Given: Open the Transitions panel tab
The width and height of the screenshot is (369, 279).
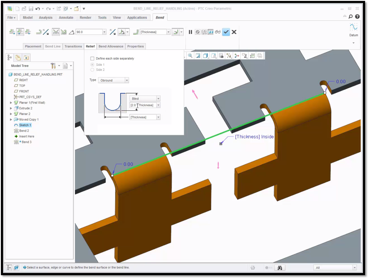Looking at the screenshot, I should [73, 46].
